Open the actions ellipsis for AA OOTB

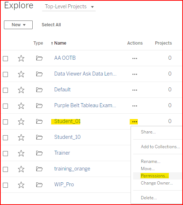(135, 58)
